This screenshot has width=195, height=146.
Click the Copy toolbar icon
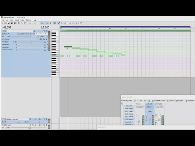(22, 23)
